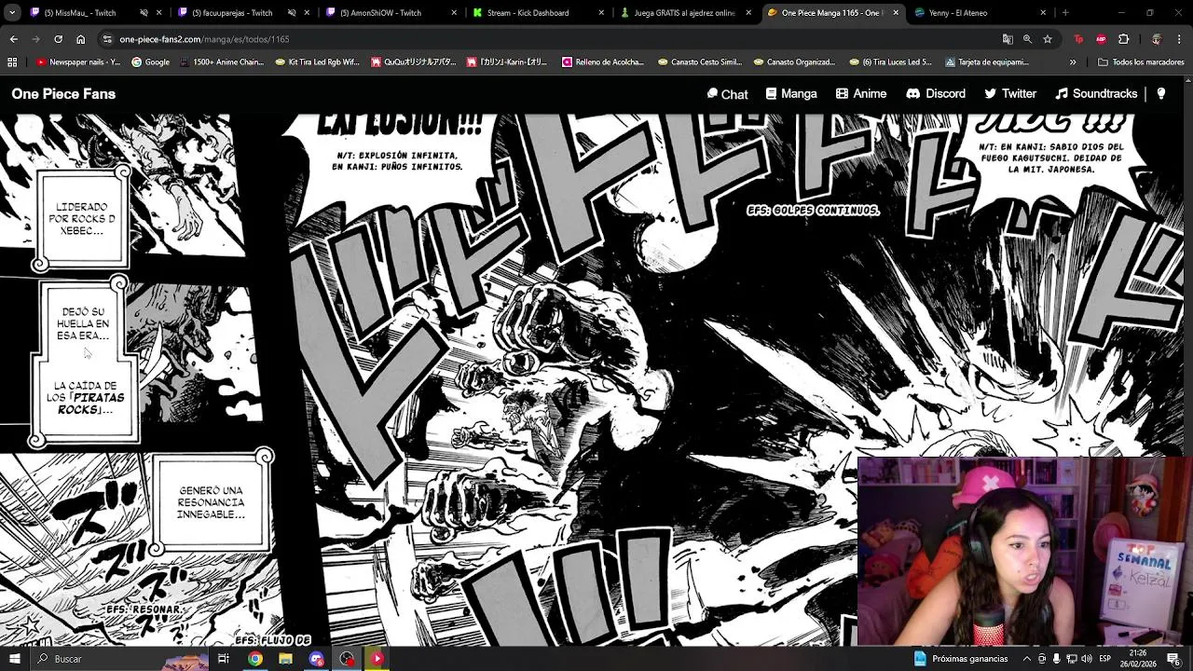Open the Tp browser extension
This screenshot has height=671, width=1193.
tap(1078, 39)
